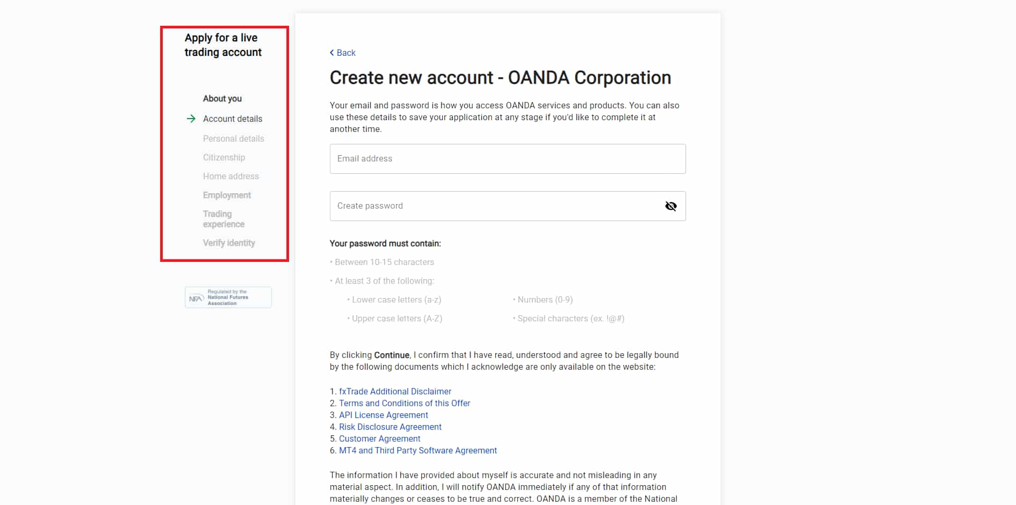
Task: Open MT4 and Third Party Software Agreement
Action: coord(418,450)
